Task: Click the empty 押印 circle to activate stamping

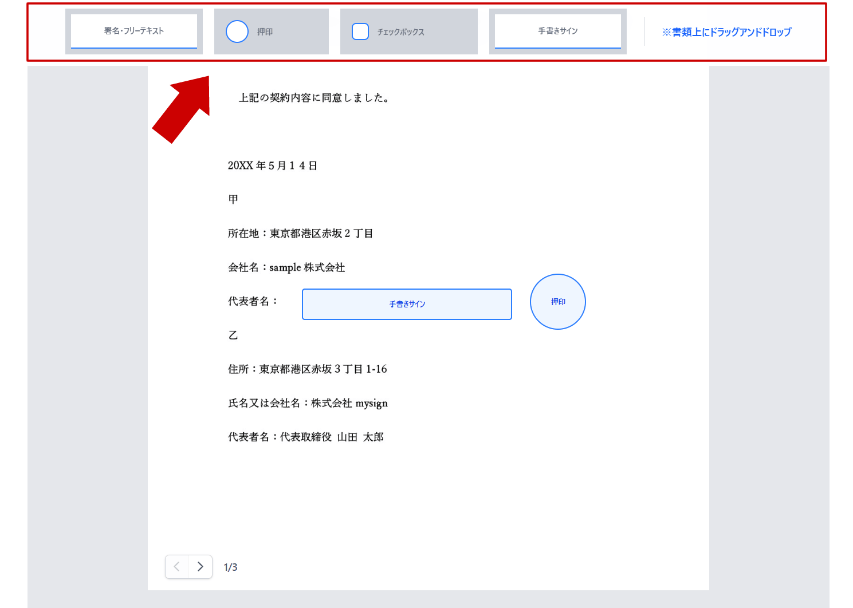Action: (x=237, y=31)
